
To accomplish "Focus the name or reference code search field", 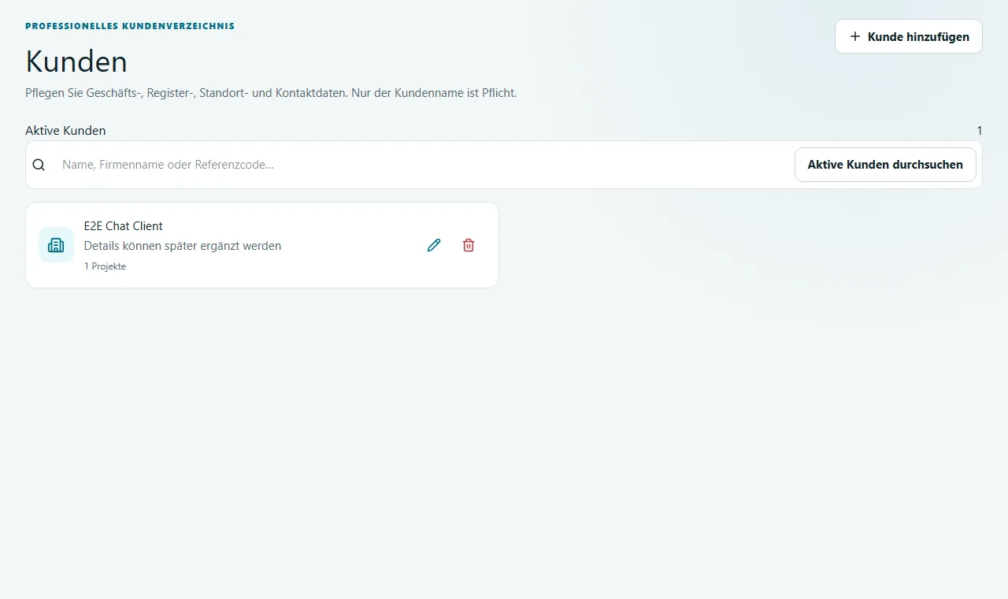I will pyautogui.click(x=424, y=165).
